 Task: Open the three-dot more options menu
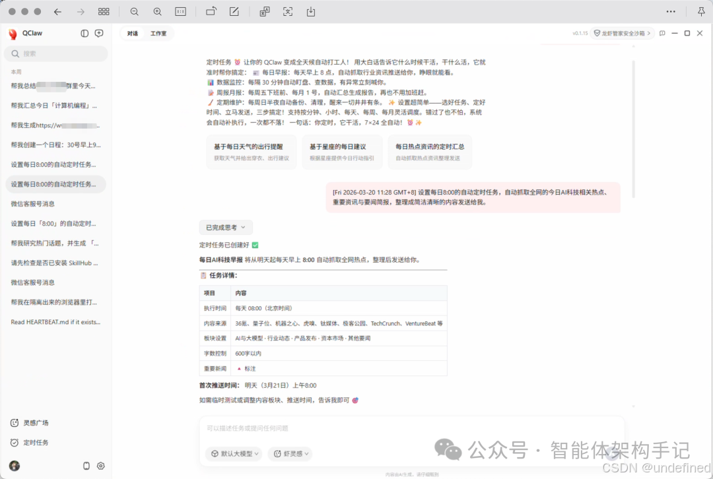(x=671, y=12)
